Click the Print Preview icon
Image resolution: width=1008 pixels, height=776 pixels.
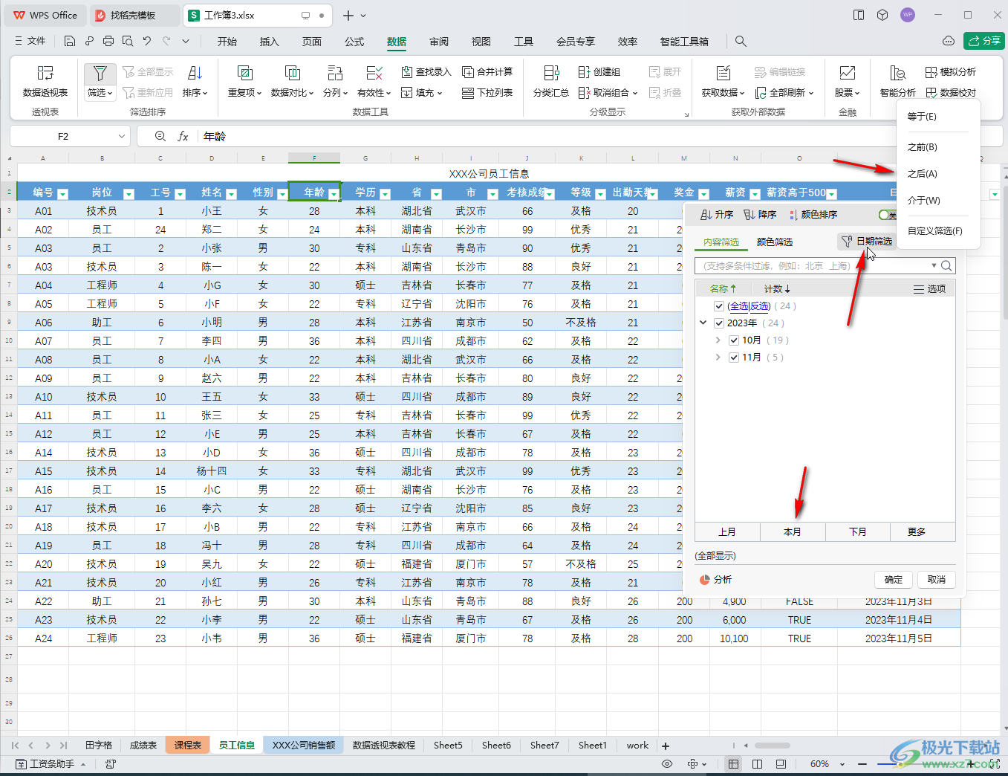tap(128, 41)
